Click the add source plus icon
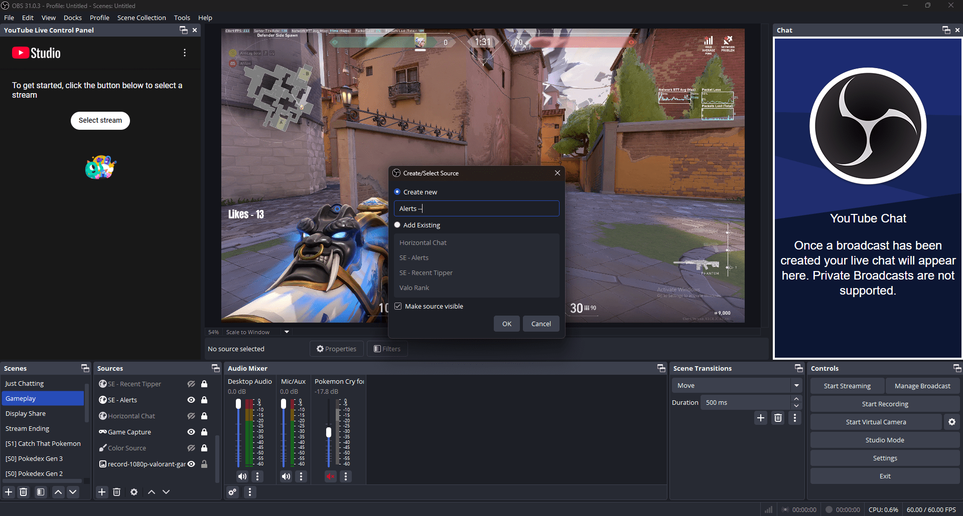Viewport: 963px width, 516px height. click(x=102, y=492)
